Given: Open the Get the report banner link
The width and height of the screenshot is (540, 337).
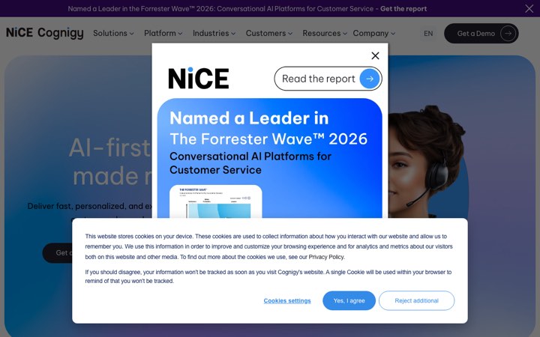Looking at the screenshot, I should point(403,8).
